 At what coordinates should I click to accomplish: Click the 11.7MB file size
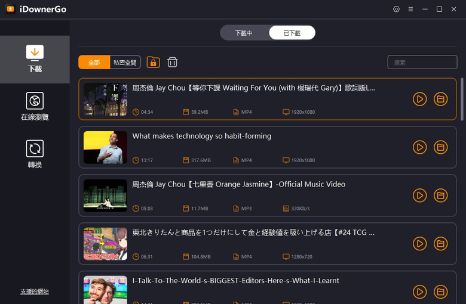pos(200,209)
